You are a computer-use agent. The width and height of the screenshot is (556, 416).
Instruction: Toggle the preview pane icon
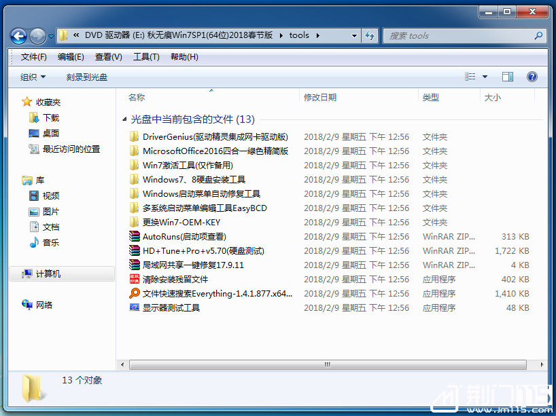(x=508, y=77)
